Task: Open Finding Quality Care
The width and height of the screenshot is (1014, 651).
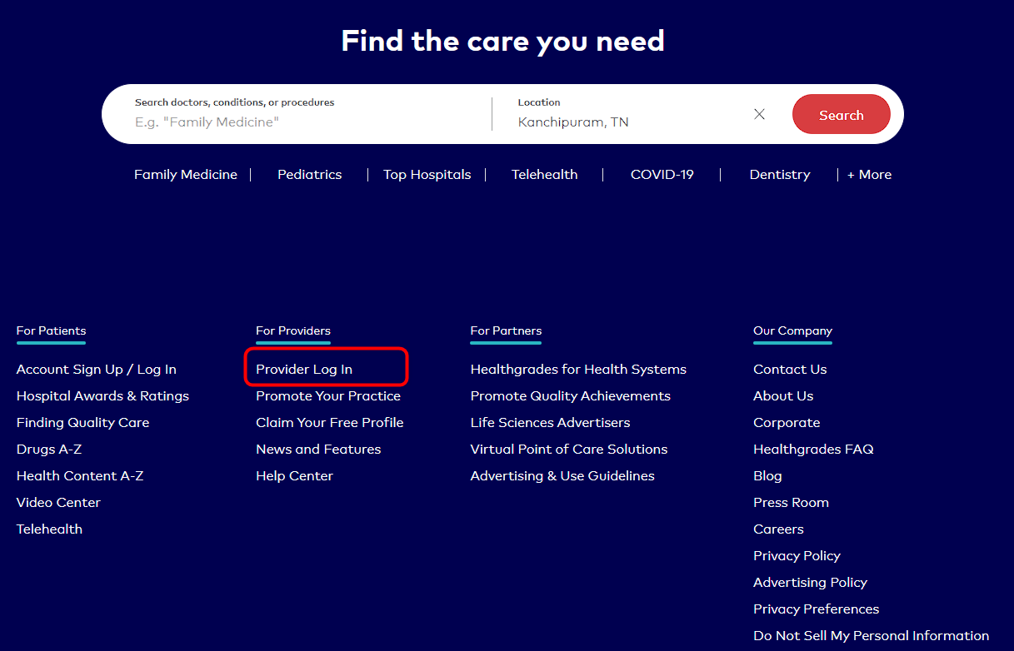Action: tap(82, 423)
